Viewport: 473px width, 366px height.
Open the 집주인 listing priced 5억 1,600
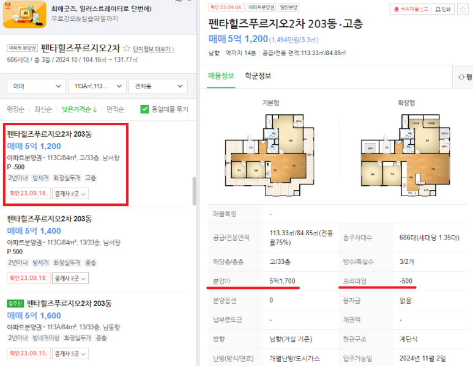[x=97, y=328]
